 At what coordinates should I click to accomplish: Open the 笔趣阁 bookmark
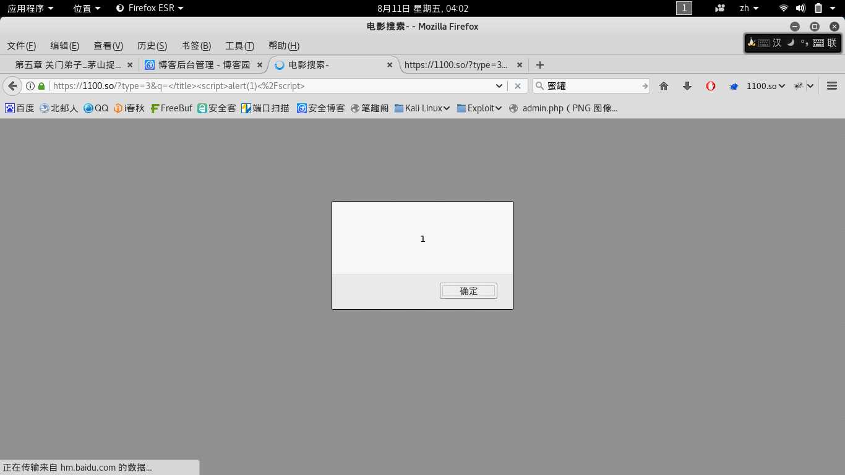pyautogui.click(x=369, y=108)
